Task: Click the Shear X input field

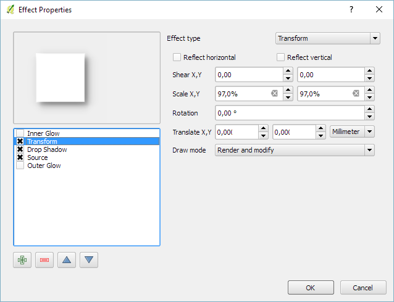Action: pos(248,75)
